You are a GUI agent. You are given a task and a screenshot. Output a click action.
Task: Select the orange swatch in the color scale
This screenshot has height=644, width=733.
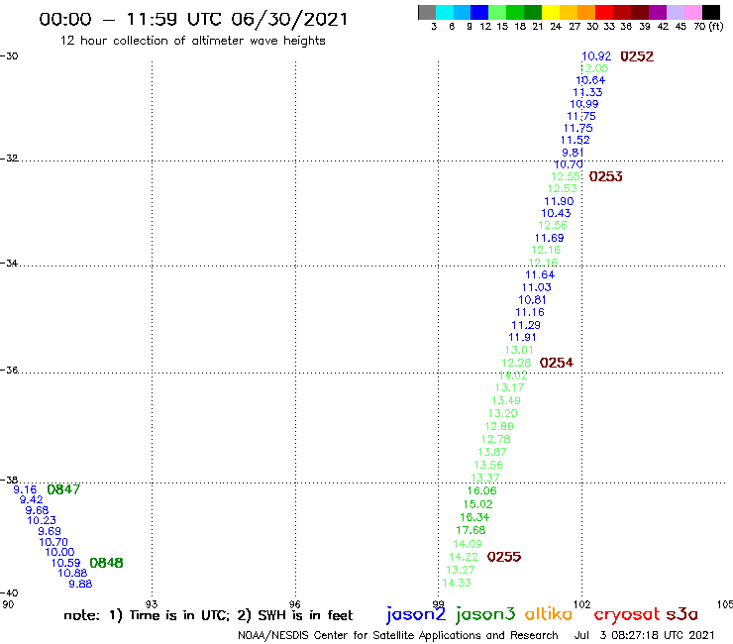click(586, 12)
